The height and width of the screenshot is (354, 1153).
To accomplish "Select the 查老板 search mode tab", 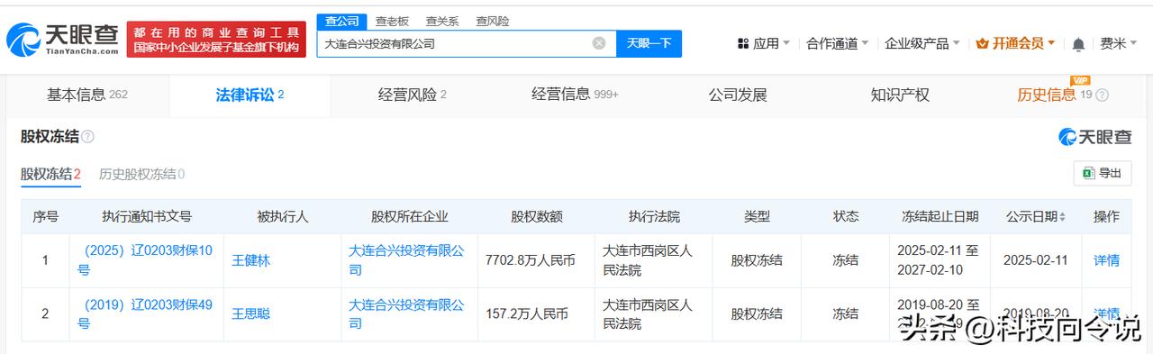I will (392, 21).
